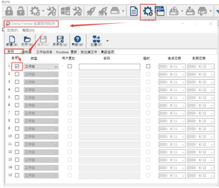Click the cloud drive refresh icon
The width and height of the screenshot is (219, 188).
[202, 11]
